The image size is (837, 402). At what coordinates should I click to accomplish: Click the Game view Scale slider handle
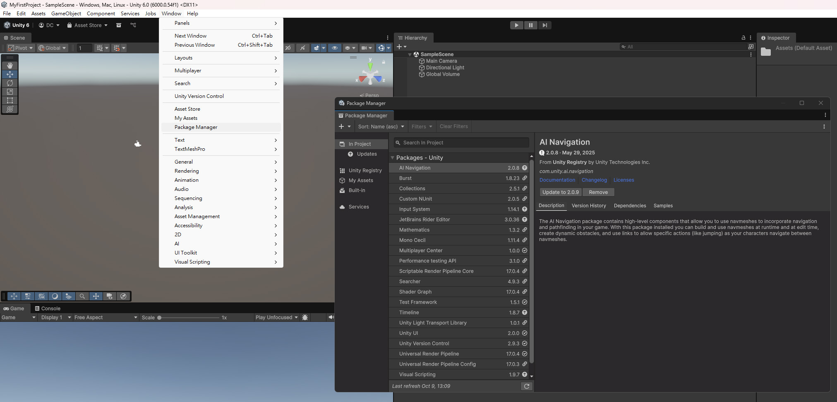pyautogui.click(x=159, y=318)
